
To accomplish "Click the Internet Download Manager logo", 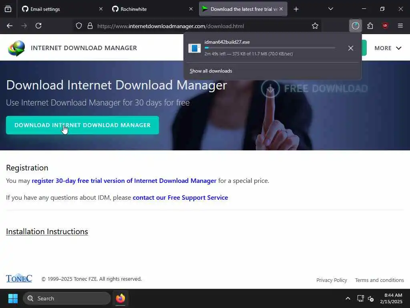I will [x=16, y=48].
